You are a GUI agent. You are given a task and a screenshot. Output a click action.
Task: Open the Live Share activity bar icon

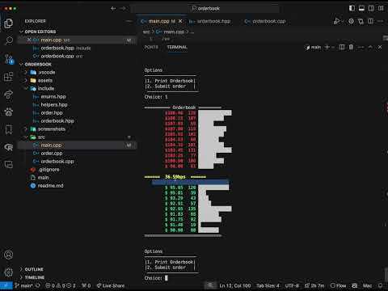tap(8, 94)
